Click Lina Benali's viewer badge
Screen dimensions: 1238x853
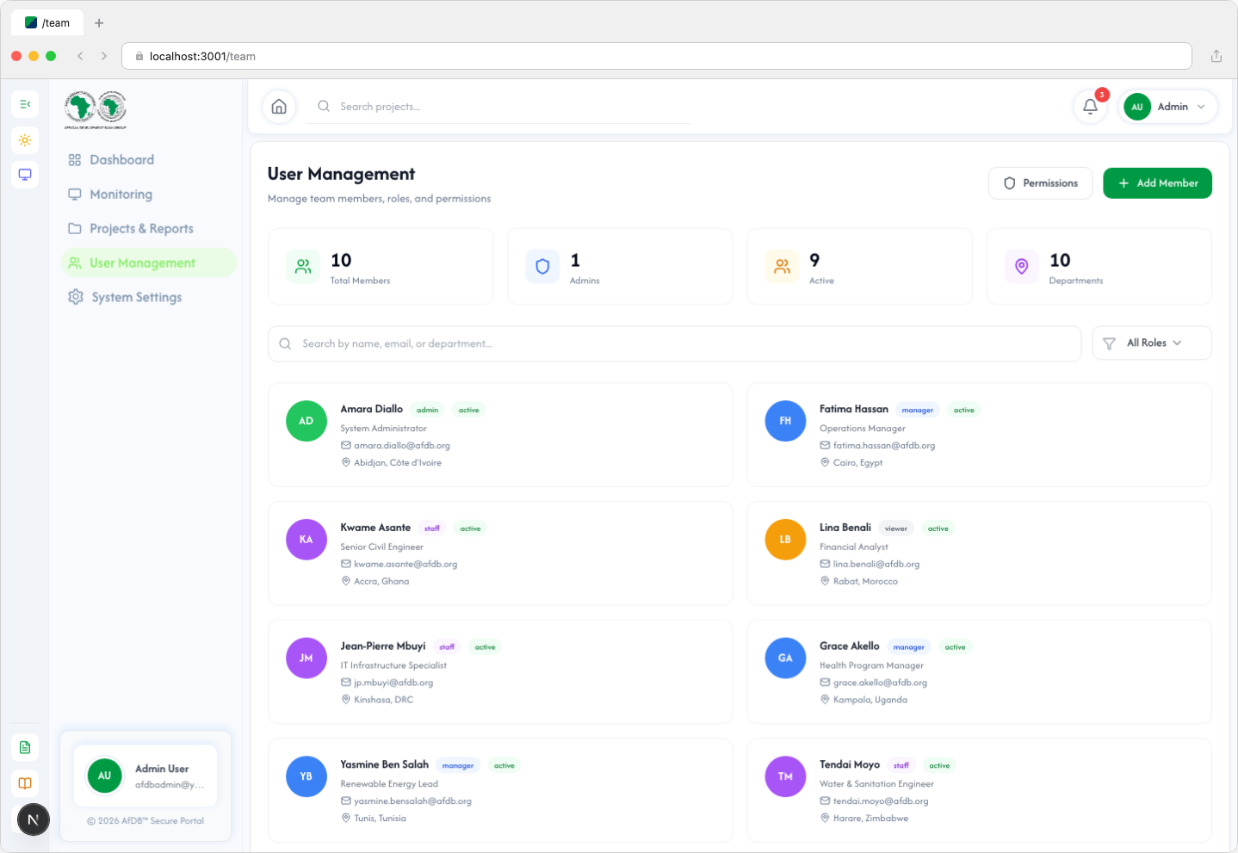896,528
